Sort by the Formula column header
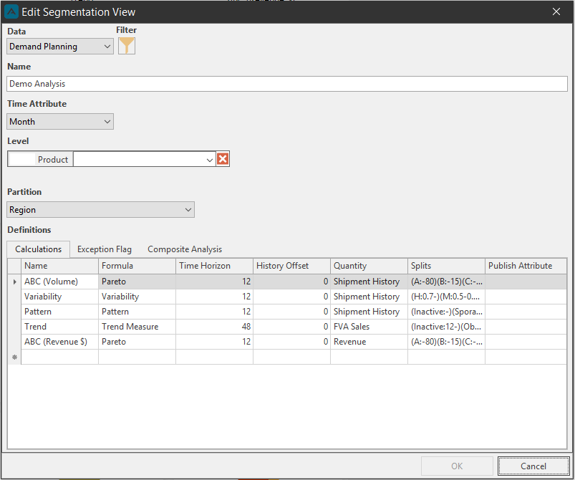This screenshot has width=575, height=480. pos(137,266)
